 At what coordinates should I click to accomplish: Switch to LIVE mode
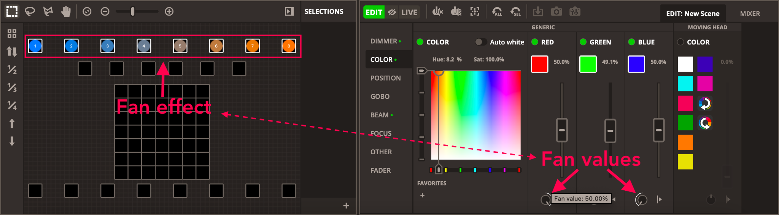(409, 12)
